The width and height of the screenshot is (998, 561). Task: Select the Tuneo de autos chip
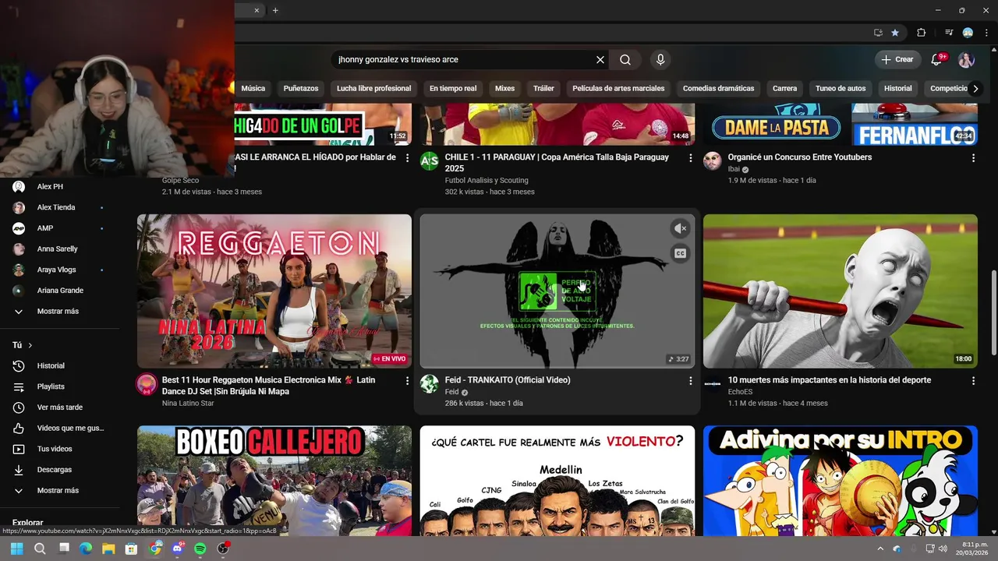(x=841, y=89)
